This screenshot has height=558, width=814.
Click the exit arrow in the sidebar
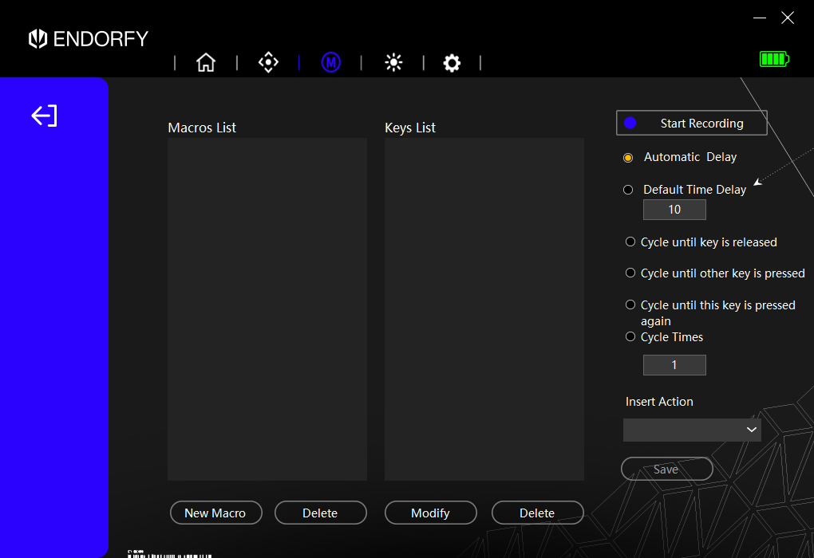tap(44, 115)
